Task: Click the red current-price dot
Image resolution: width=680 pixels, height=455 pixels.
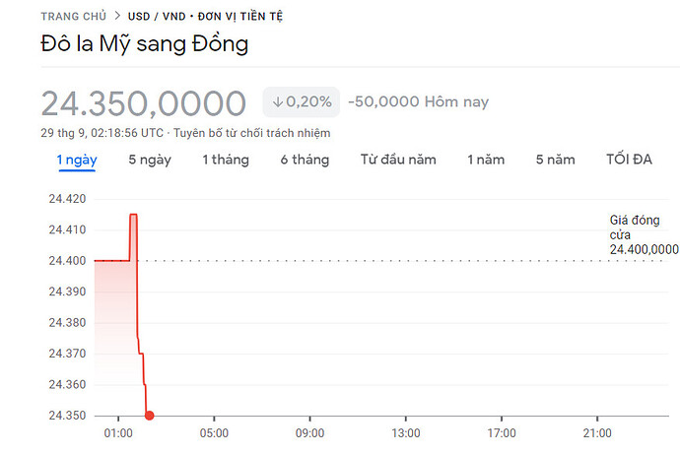Action: coord(149,416)
